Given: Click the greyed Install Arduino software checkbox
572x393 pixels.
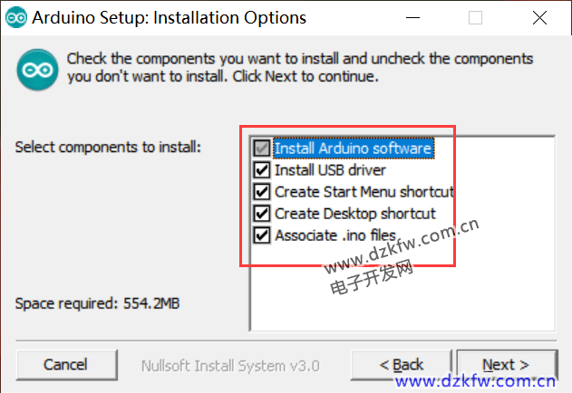Looking at the screenshot, I should [261, 148].
